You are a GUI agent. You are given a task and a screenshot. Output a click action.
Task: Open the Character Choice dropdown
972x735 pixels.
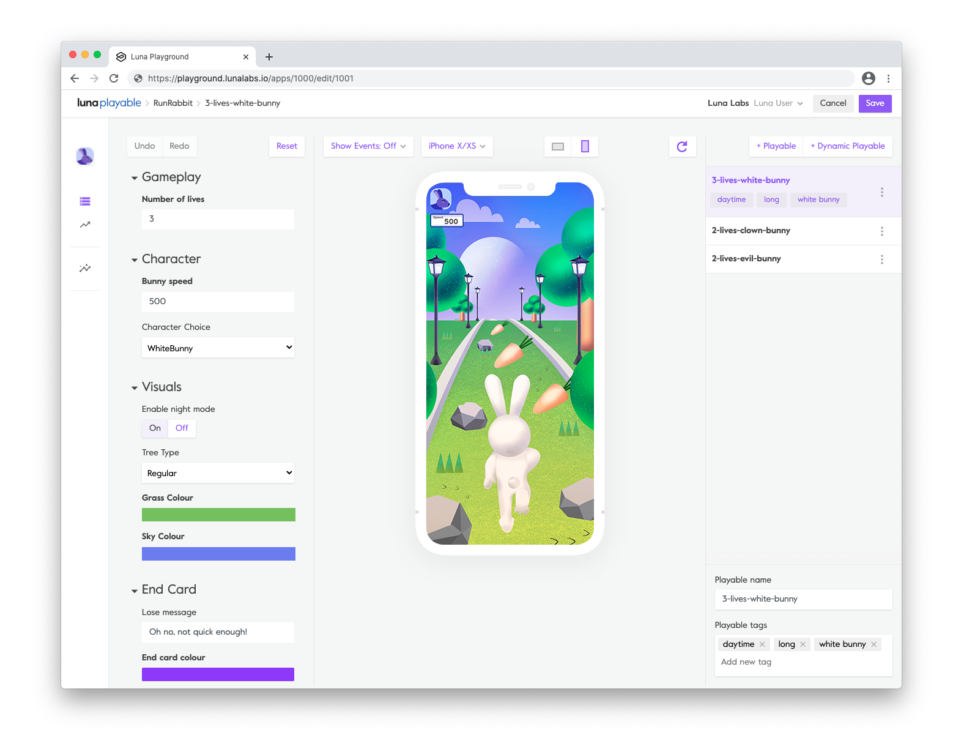point(218,348)
